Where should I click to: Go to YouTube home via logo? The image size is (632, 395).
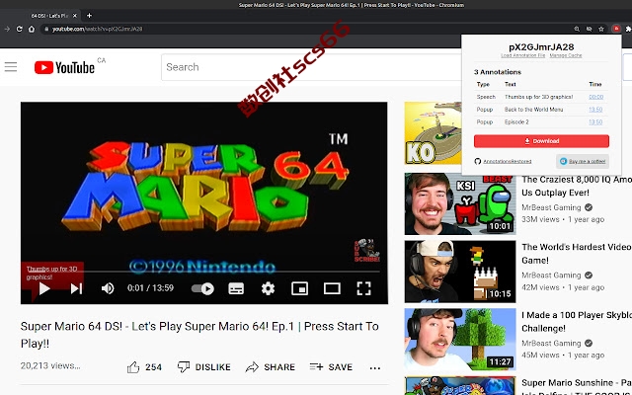click(64, 67)
